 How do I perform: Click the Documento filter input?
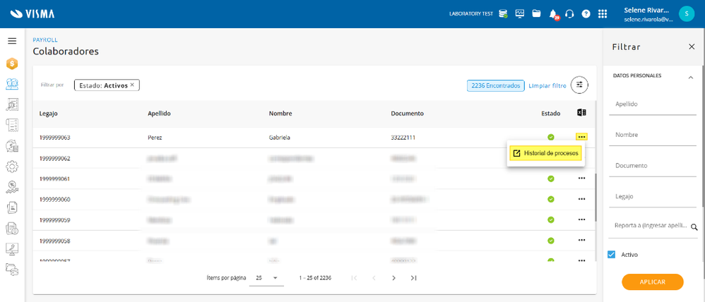click(x=653, y=165)
